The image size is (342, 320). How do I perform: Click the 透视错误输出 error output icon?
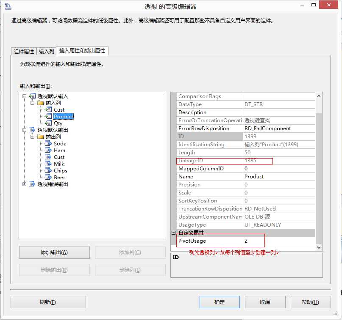(x=33, y=184)
